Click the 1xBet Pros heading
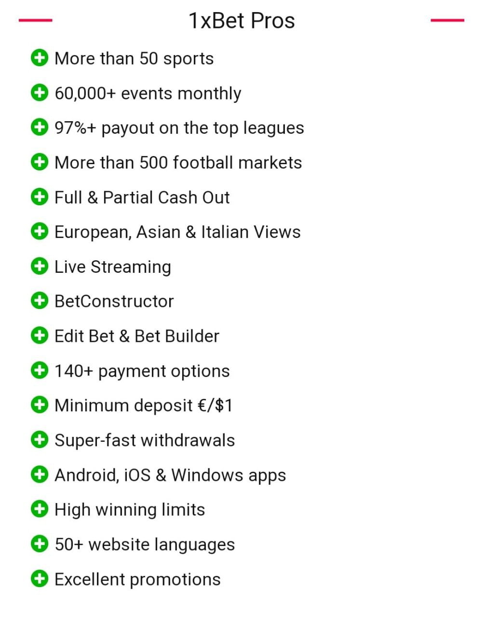This screenshot has width=482, height=618. pos(241,21)
